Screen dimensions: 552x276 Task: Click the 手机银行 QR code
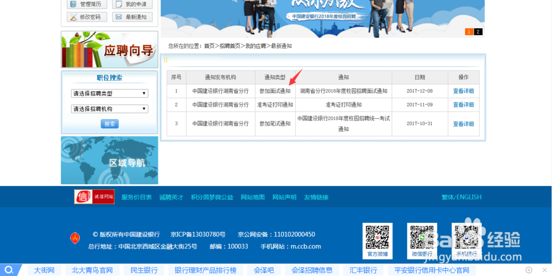tap(466, 241)
